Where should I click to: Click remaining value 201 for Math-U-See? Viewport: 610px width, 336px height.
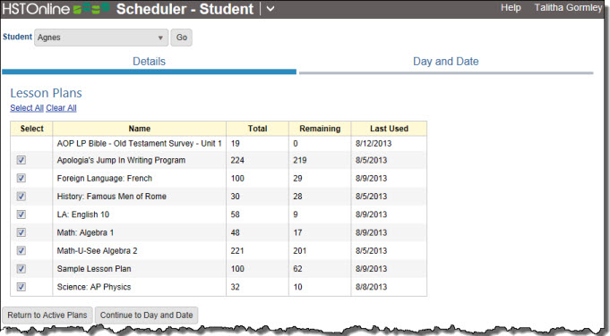coord(299,250)
